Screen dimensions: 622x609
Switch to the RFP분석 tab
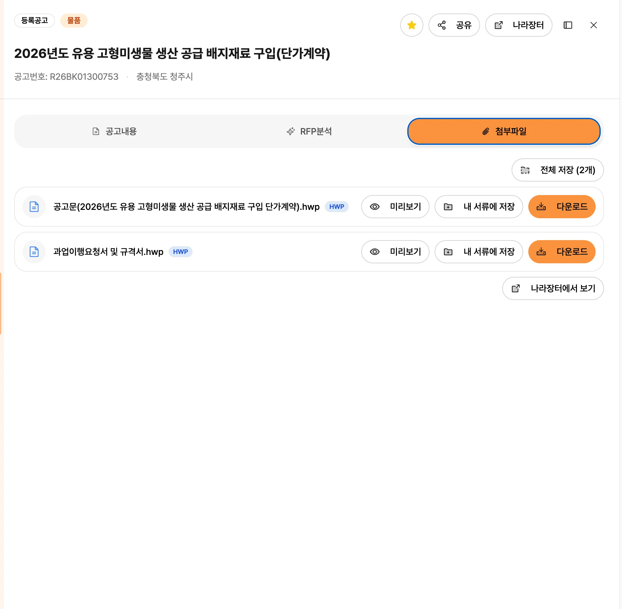(309, 131)
